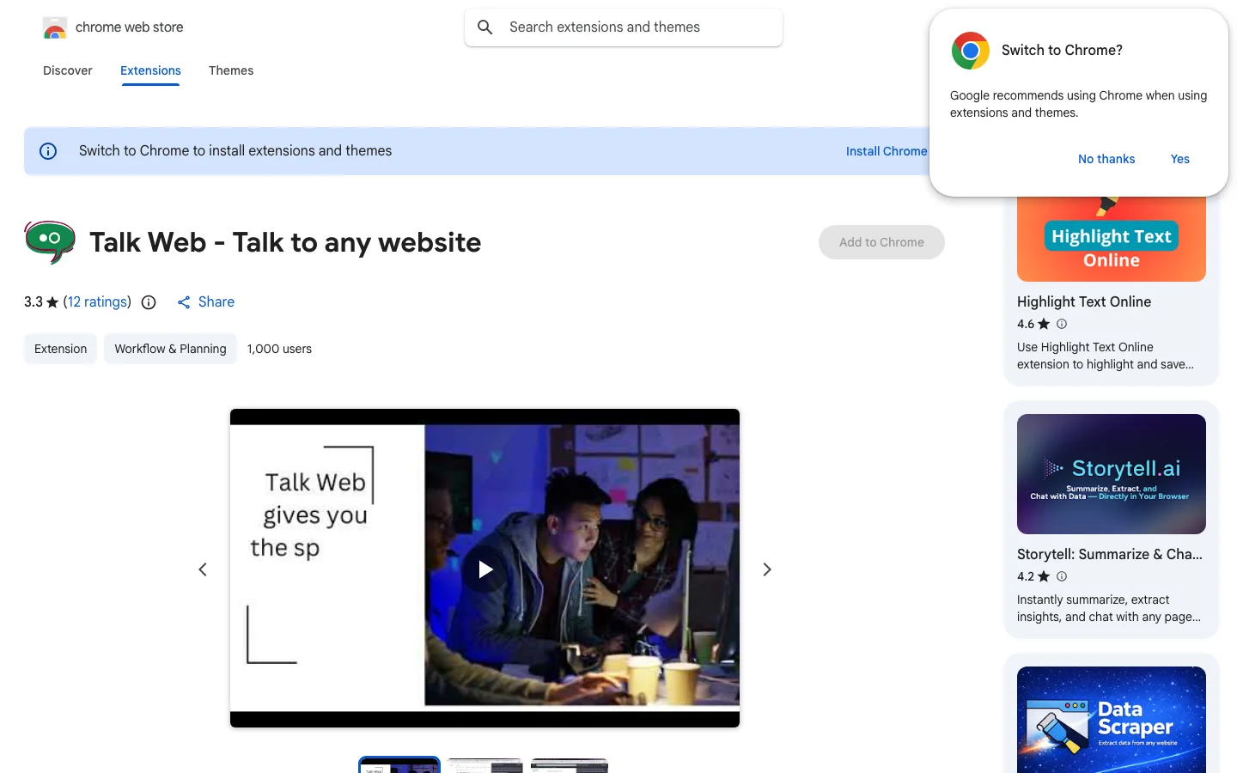
Task: Click Highlight Text Online description text
Action: pyautogui.click(x=1106, y=356)
